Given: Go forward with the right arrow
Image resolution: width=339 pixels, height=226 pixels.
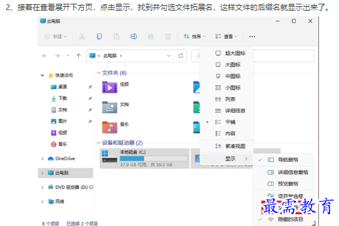Looking at the screenshot, I should 58,56.
